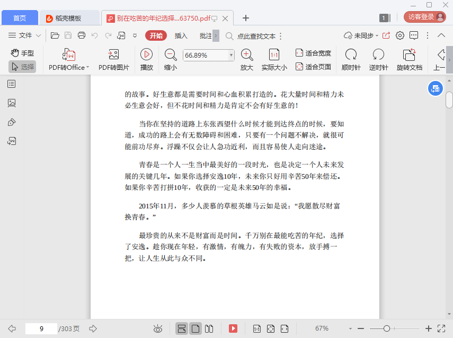
Task: Click the print icon in the quick toolbar
Action: [x=82, y=35]
